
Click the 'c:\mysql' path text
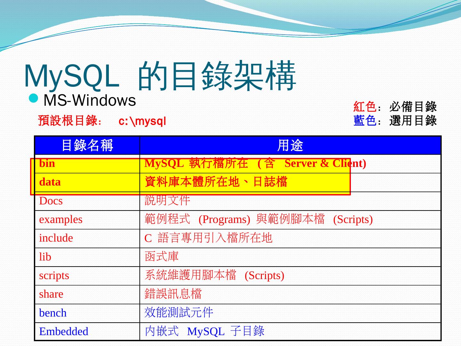point(142,121)
